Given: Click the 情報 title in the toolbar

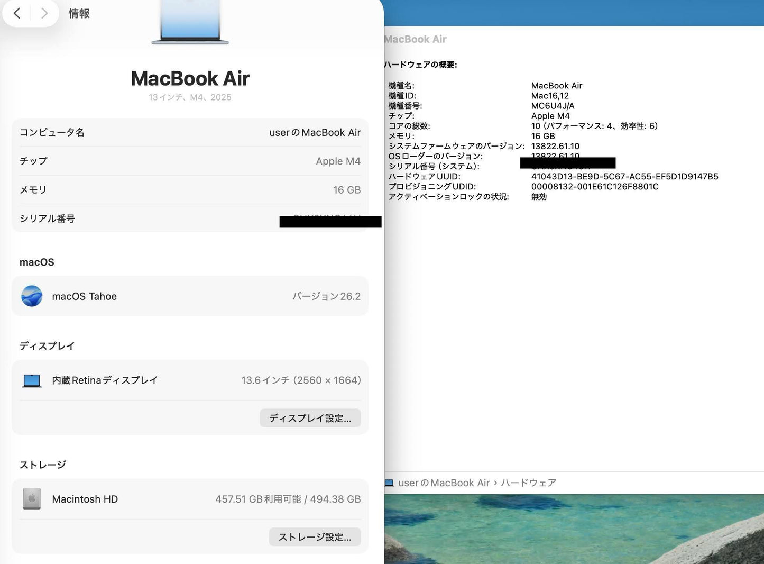Looking at the screenshot, I should [79, 13].
